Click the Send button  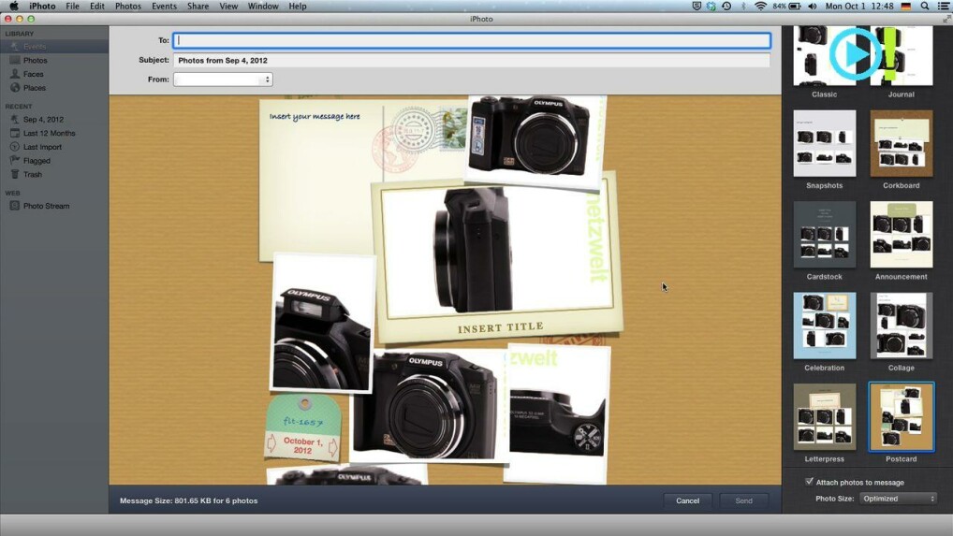coord(743,500)
